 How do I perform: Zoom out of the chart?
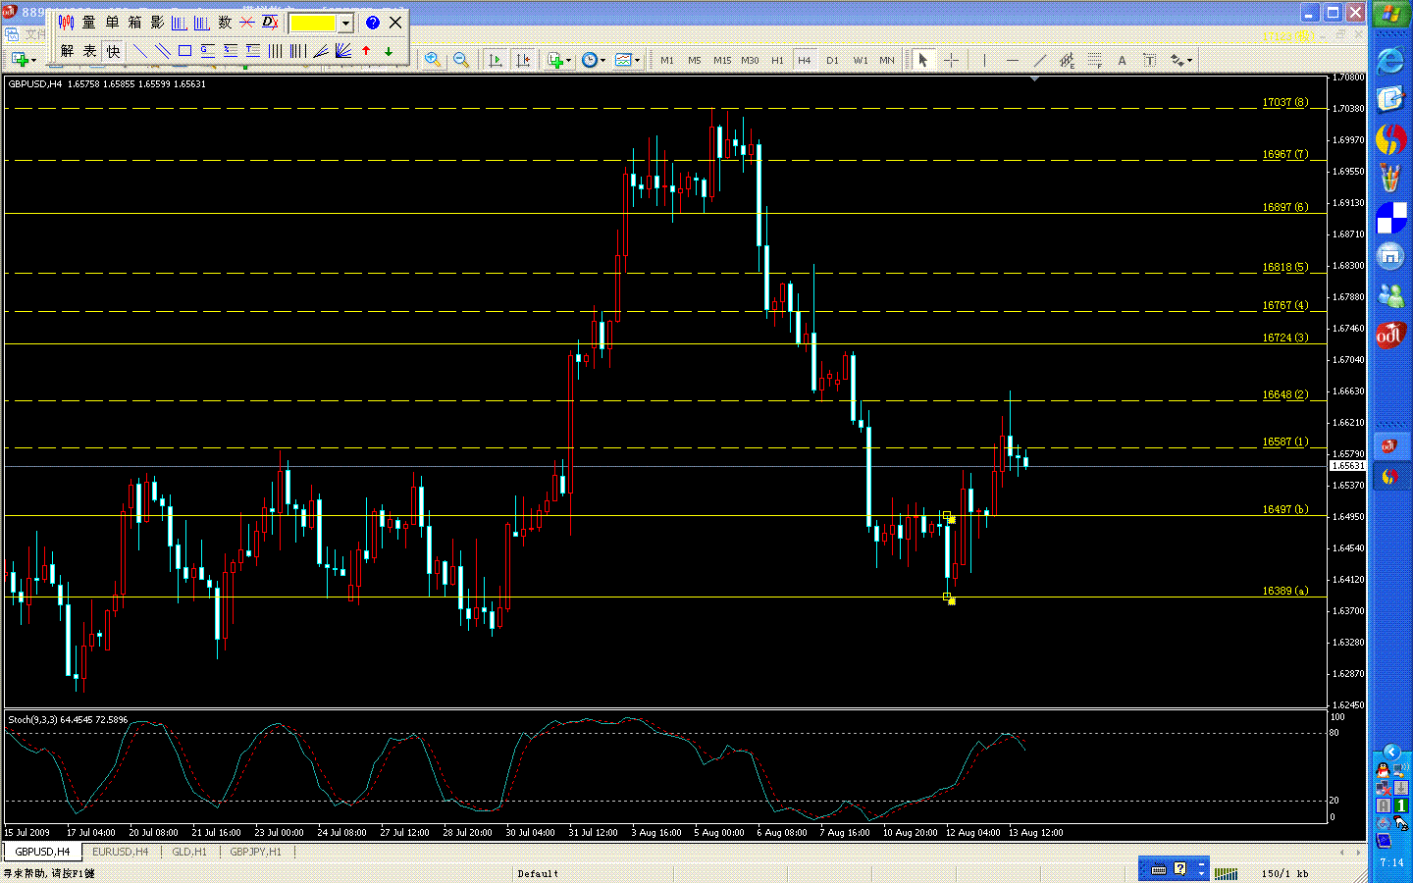point(460,61)
